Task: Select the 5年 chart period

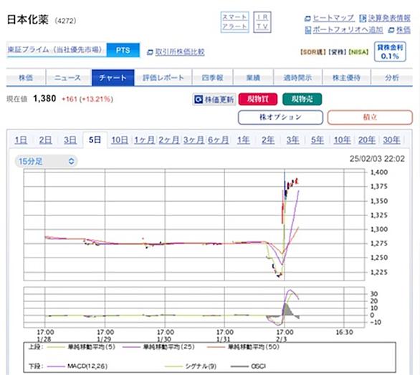Action: (x=318, y=140)
